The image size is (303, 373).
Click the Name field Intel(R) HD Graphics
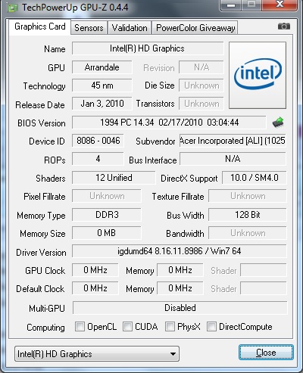point(148,48)
